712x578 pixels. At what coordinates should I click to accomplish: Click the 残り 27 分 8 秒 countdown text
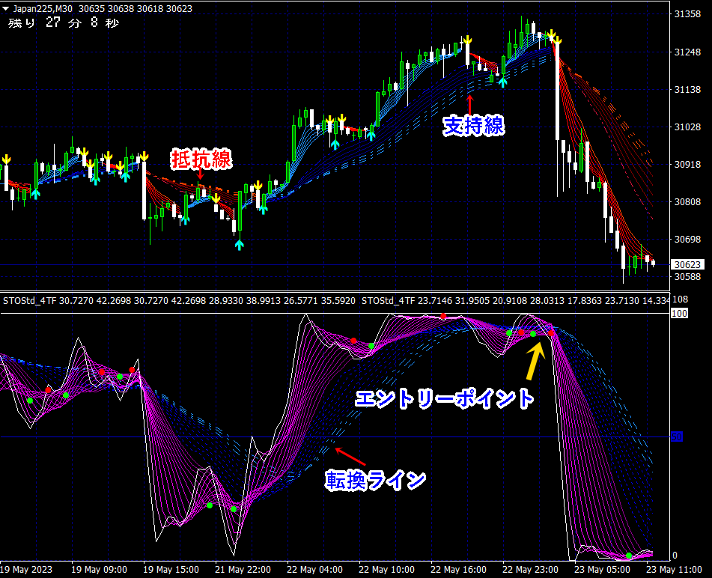63,23
